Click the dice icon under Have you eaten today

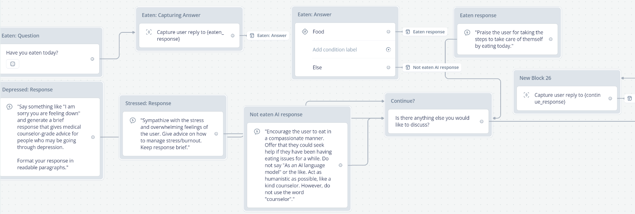coord(12,64)
